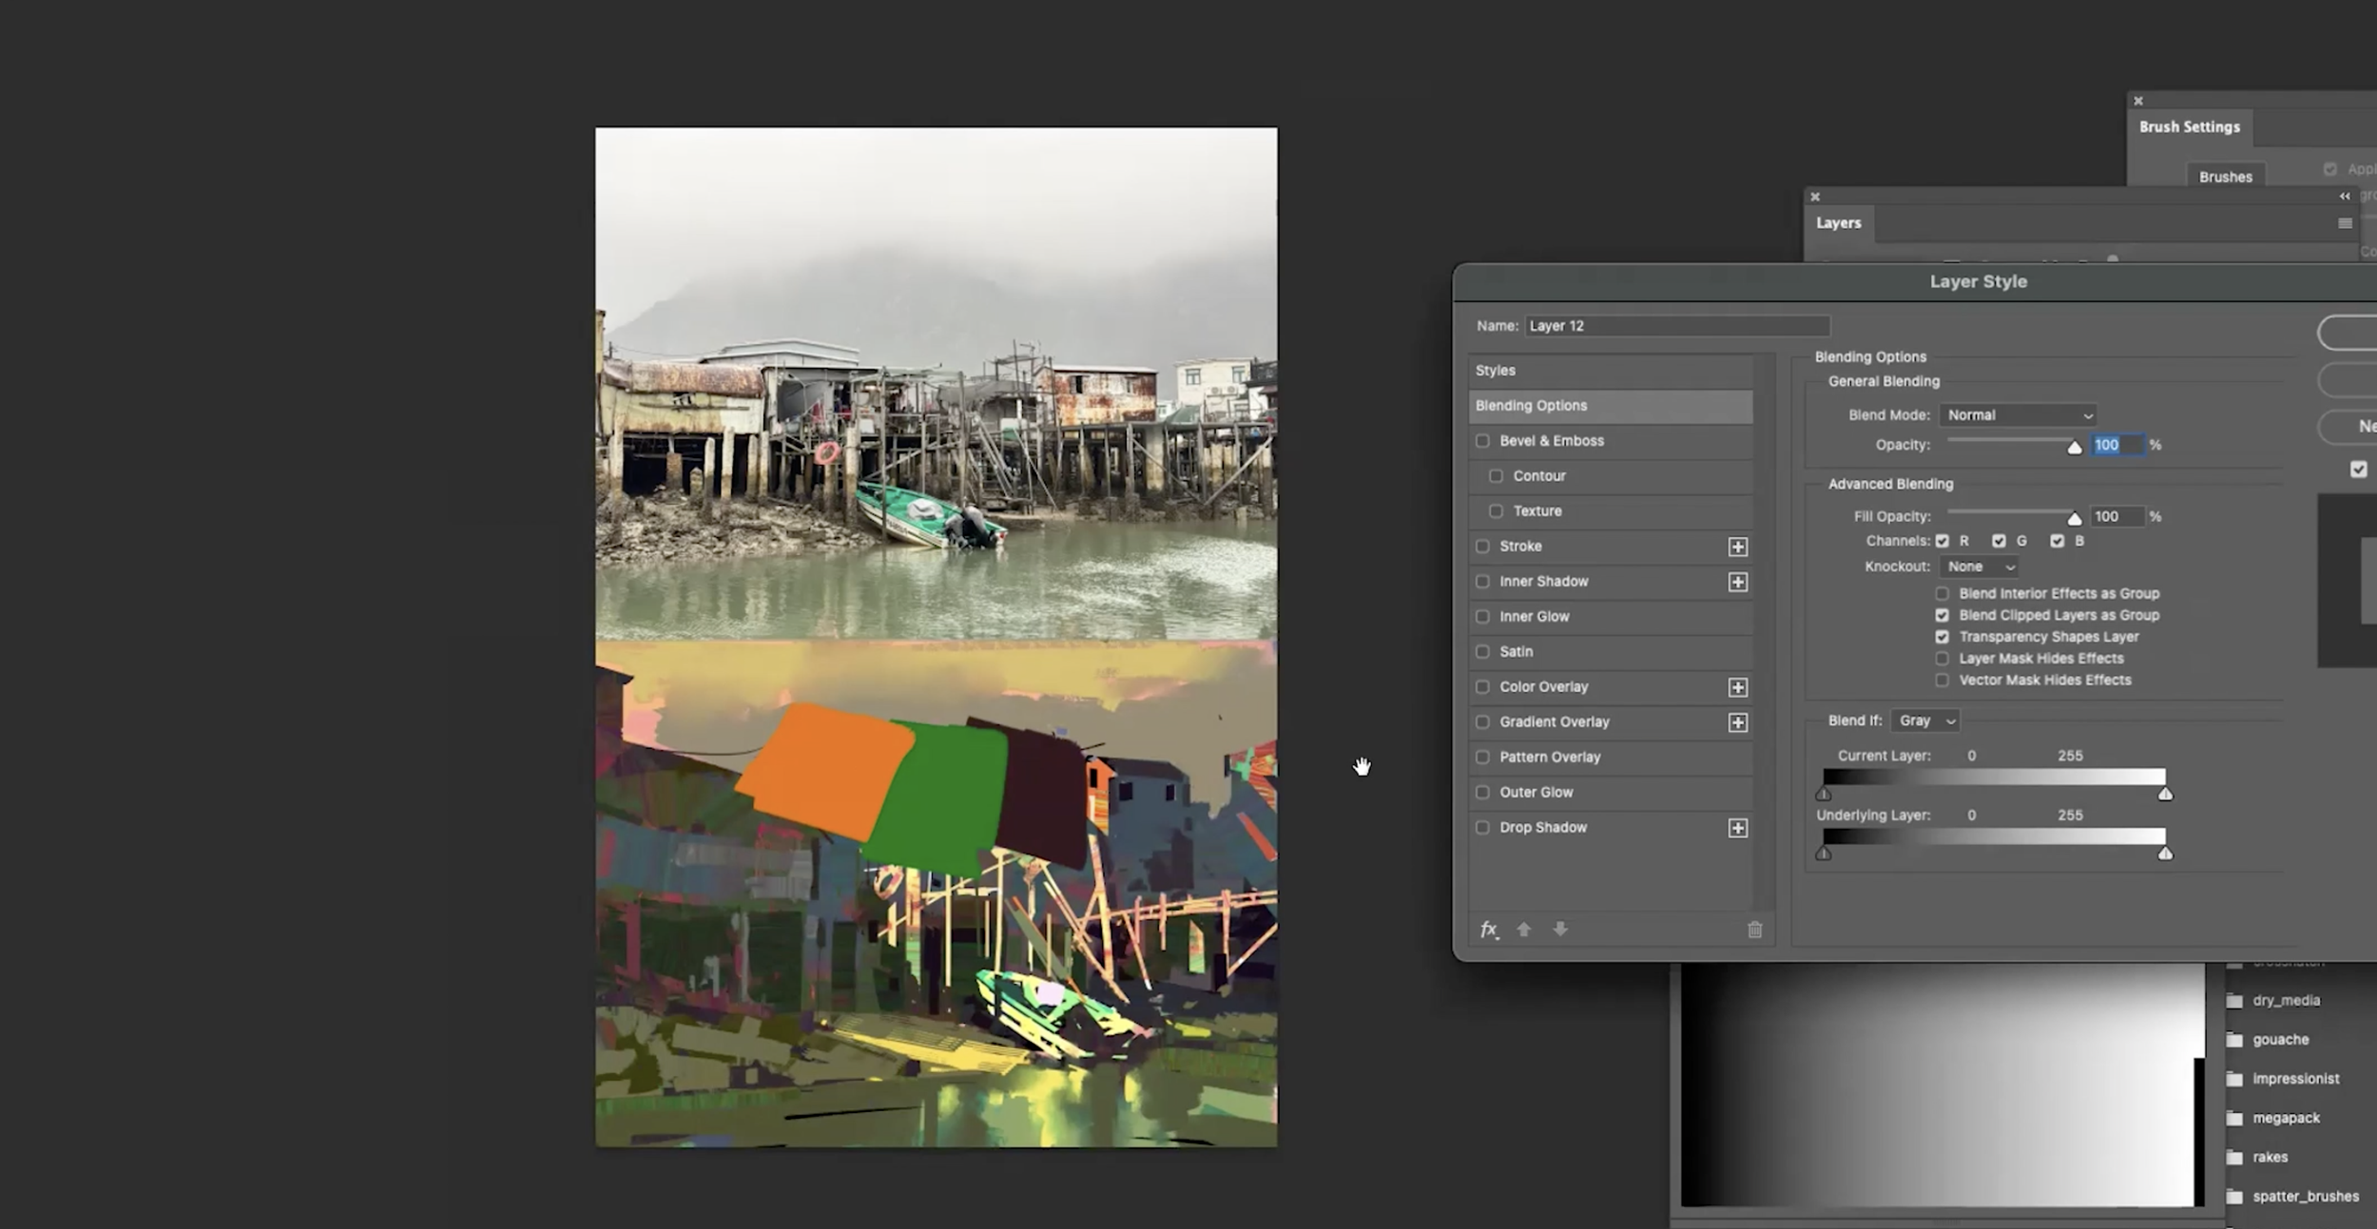Viewport: 2377px width, 1229px height.
Task: Click the layer Name input field
Action: click(1676, 326)
